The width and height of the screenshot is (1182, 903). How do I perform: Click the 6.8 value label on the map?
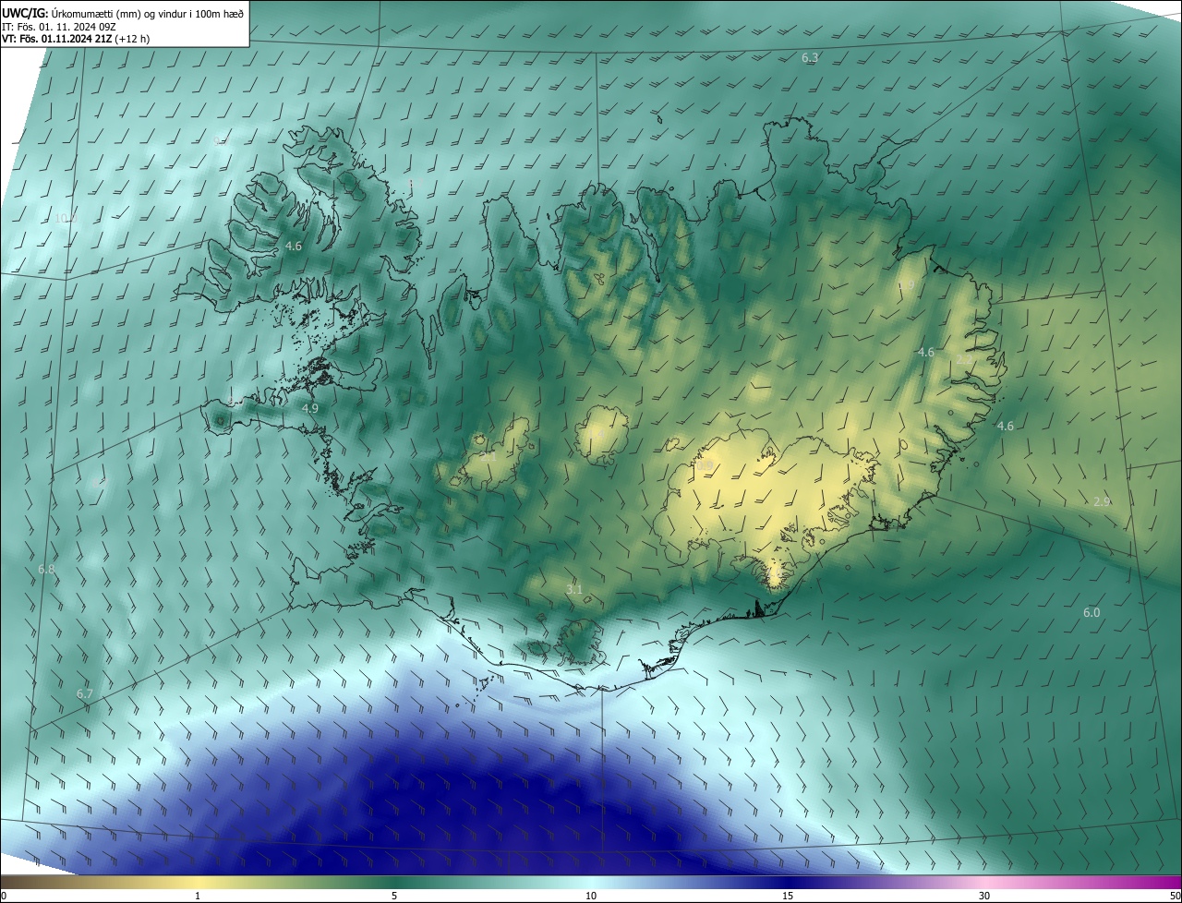[x=46, y=571]
